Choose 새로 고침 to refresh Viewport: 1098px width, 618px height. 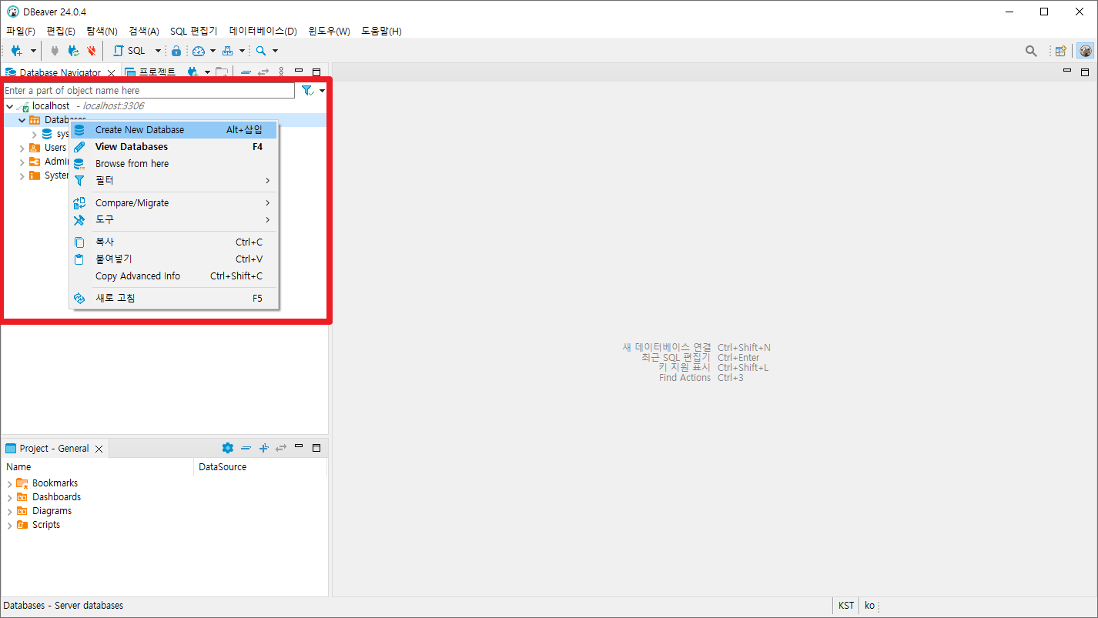(x=173, y=299)
